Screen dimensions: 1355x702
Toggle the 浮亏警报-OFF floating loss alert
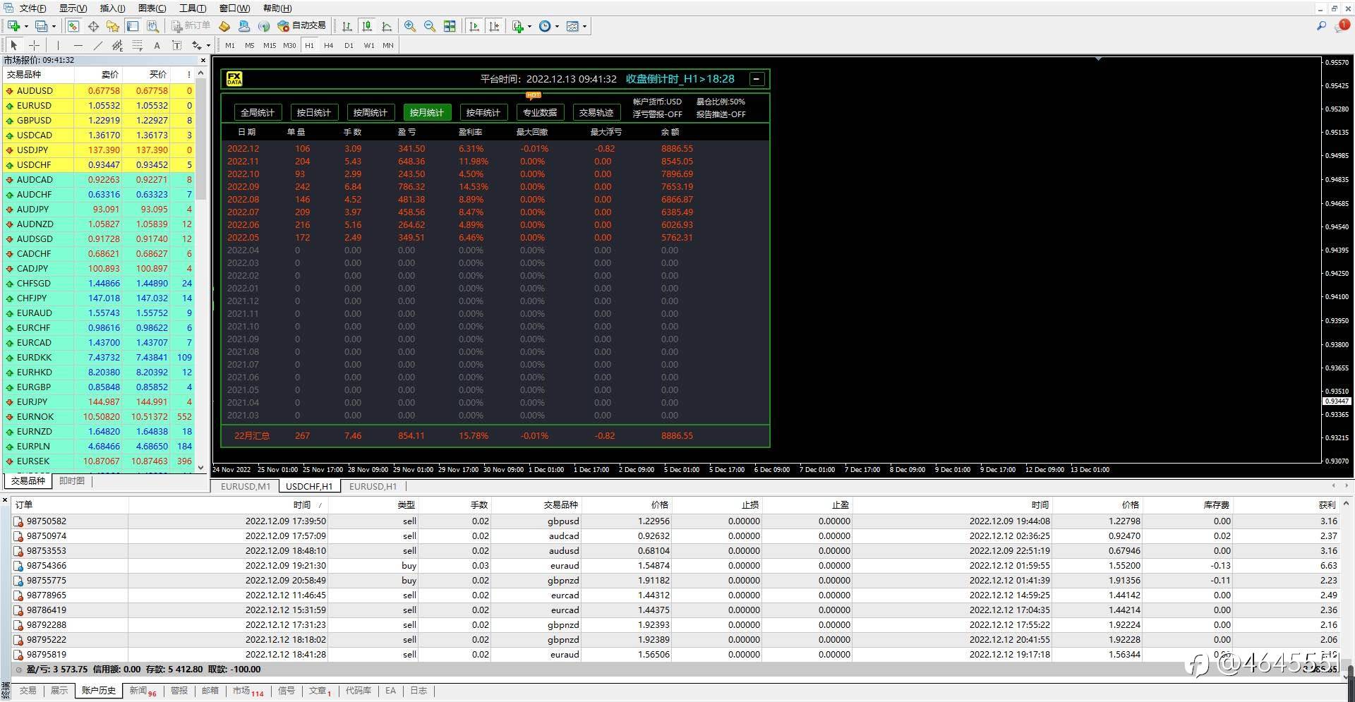click(657, 114)
